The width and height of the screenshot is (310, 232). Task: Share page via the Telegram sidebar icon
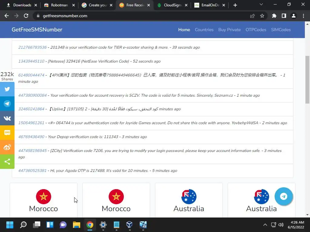7,104
